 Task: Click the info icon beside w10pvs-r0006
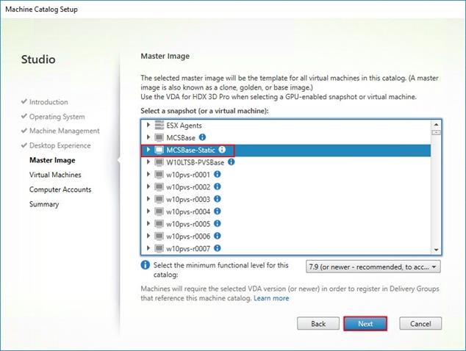tap(218, 236)
